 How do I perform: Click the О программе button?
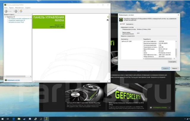click(172, 62)
